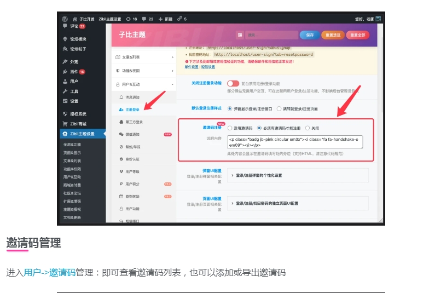Toggle the 关闭注册登录功能 switch

tap(233, 83)
